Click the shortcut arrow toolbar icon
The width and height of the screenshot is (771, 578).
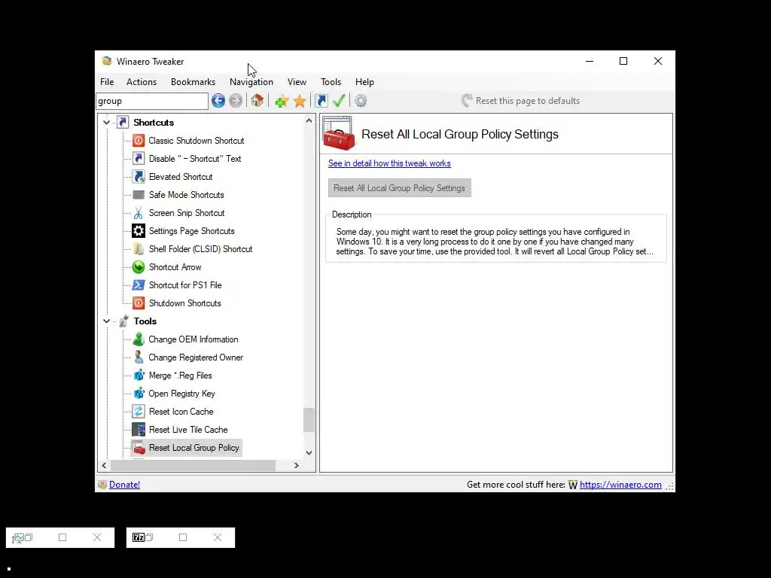pos(321,101)
